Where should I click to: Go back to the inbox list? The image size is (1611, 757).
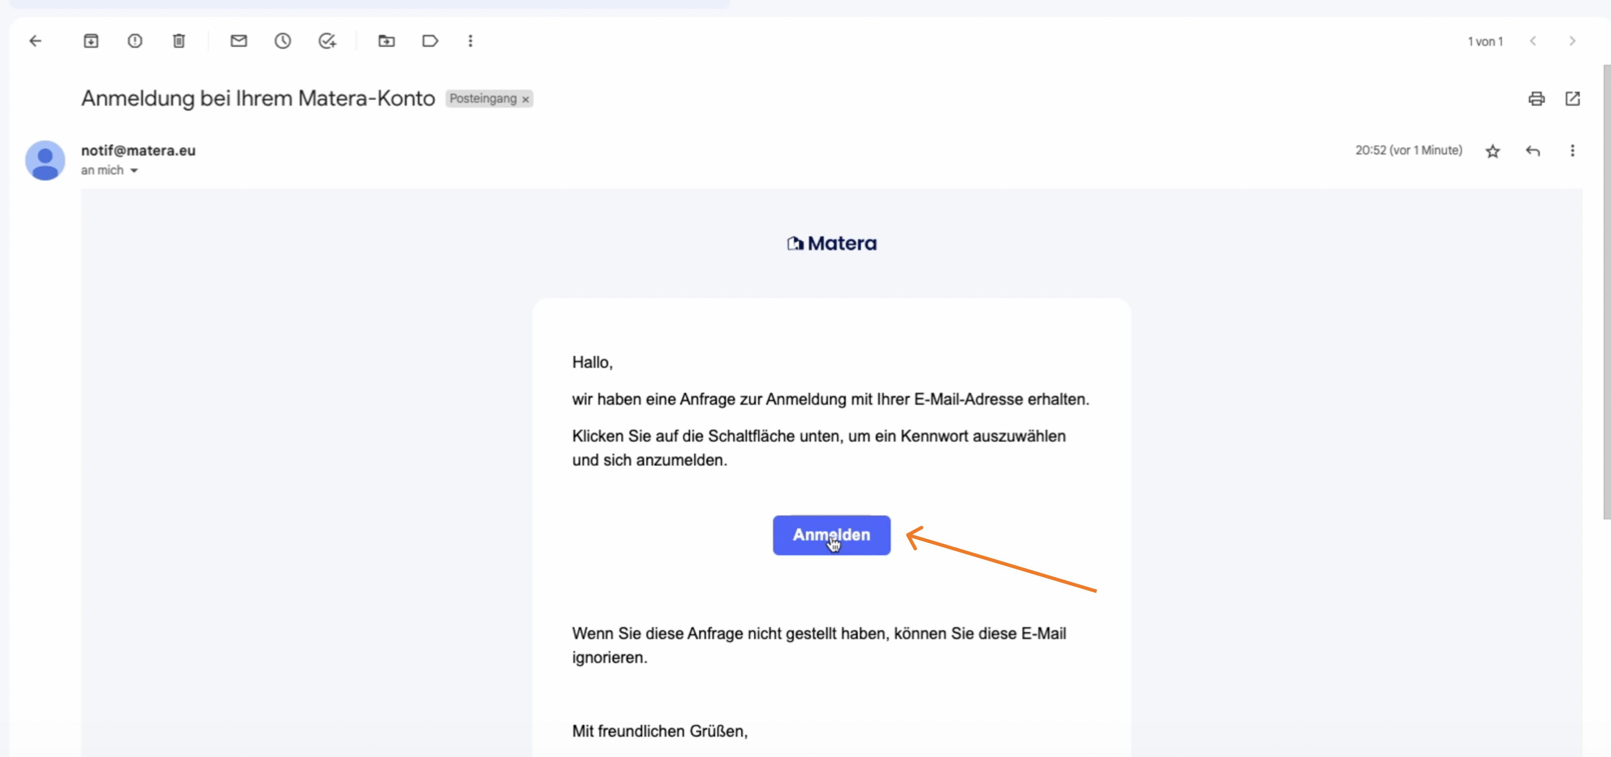coord(36,41)
